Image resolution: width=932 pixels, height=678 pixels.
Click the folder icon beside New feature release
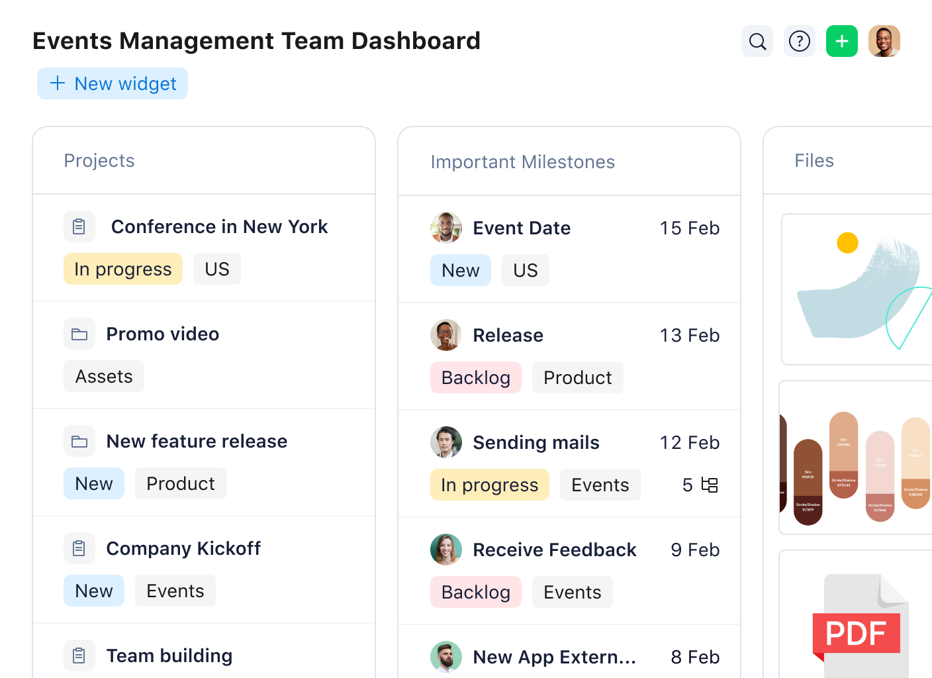pyautogui.click(x=79, y=441)
